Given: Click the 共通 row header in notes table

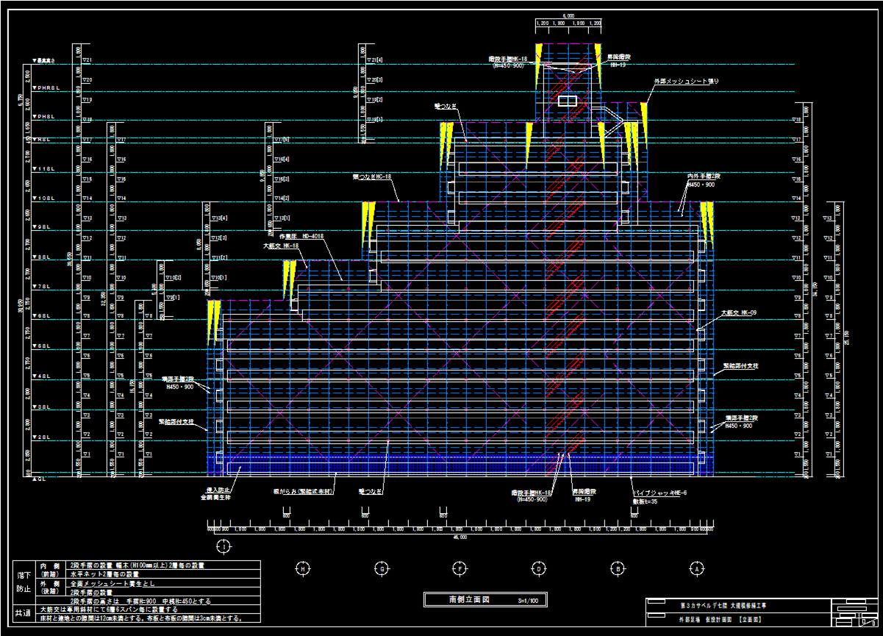Looking at the screenshot, I should (24, 612).
